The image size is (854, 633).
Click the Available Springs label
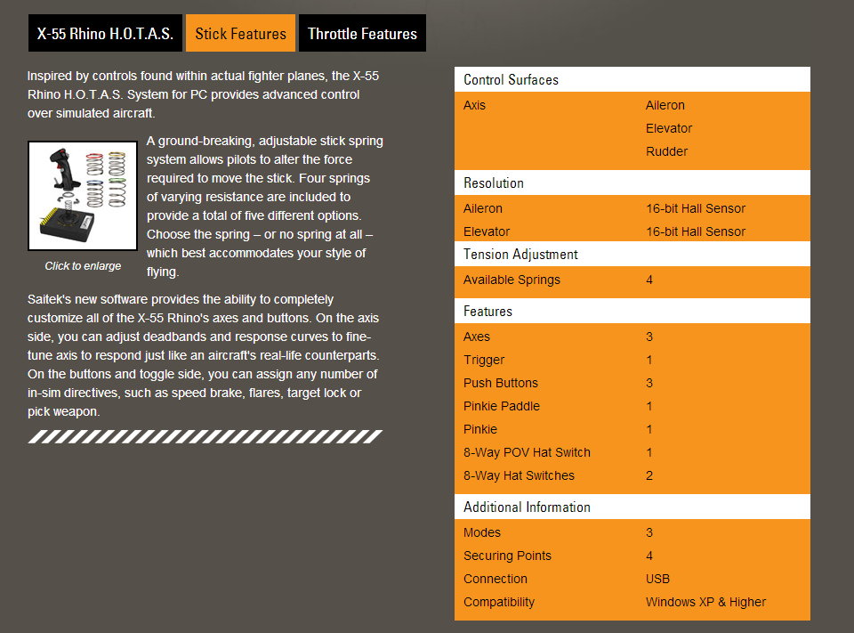(512, 280)
